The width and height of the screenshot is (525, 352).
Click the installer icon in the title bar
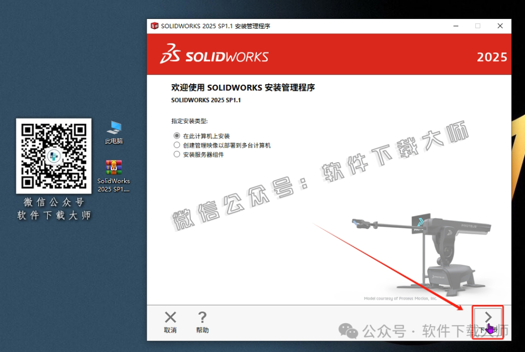(154, 26)
